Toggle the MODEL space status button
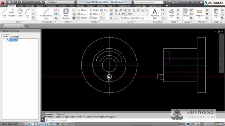Image resolution: width=225 pixels, height=126 pixels. [x=182, y=124]
